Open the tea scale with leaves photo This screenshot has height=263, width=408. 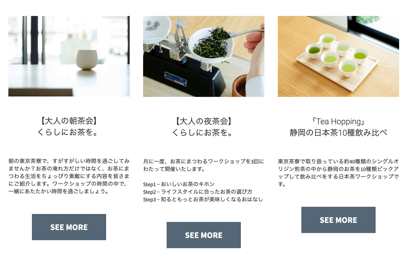point(204,56)
